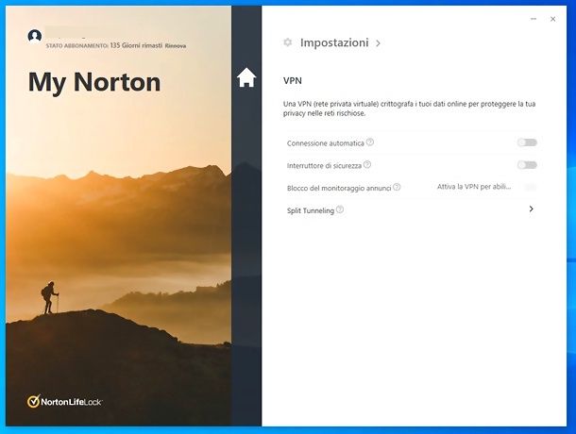This screenshot has height=434, width=576.
Task: Open the Impostazioni breadcrumb title
Action: [x=334, y=42]
